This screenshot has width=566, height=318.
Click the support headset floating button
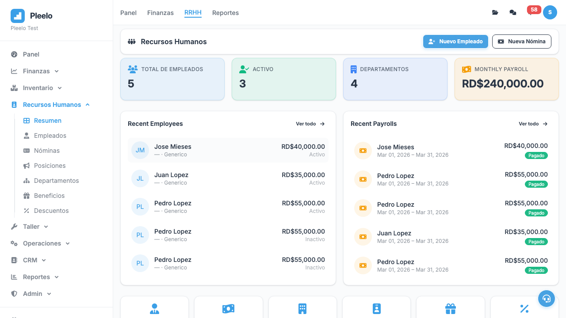546,299
